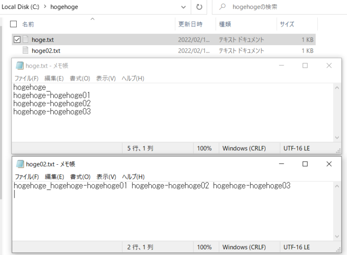347x255 pixels.
Task: Click '5 行、1 列' status in hoge.txt window
Action: [140, 148]
